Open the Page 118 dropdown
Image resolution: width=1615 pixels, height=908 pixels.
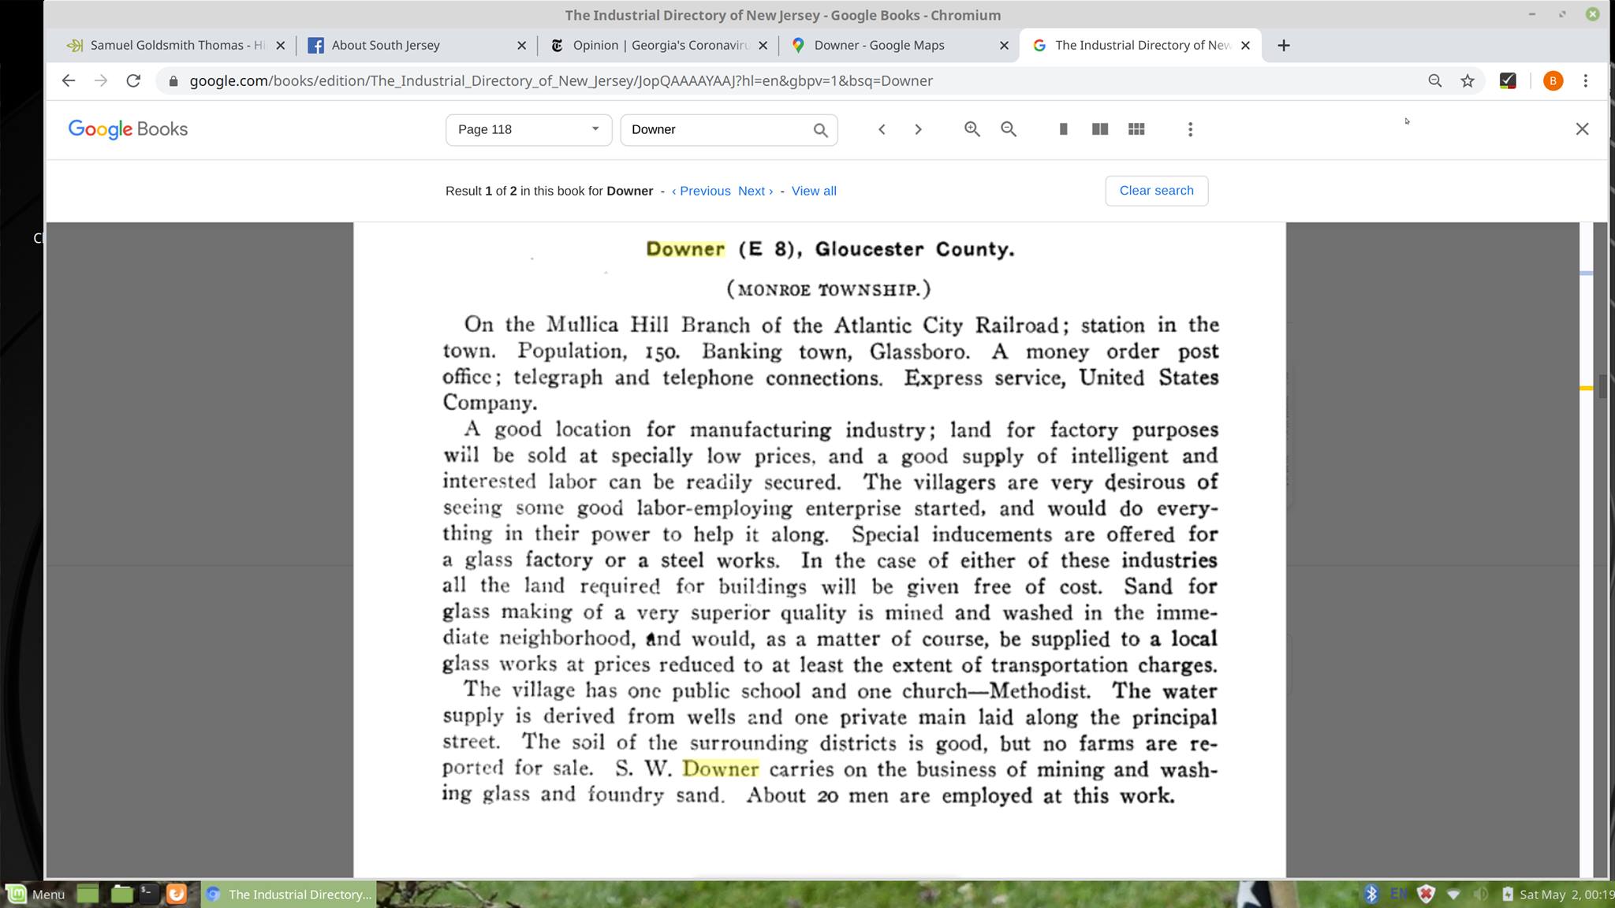[528, 130]
